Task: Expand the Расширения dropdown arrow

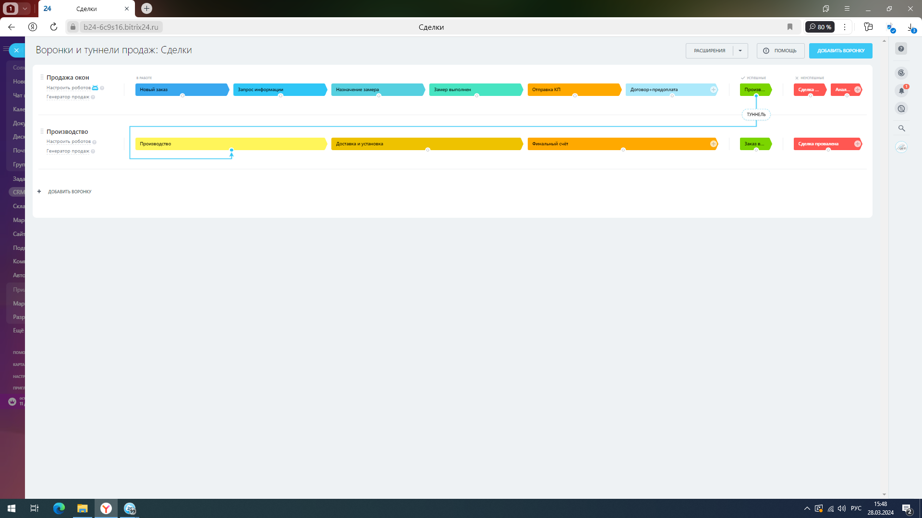Action: coord(740,51)
